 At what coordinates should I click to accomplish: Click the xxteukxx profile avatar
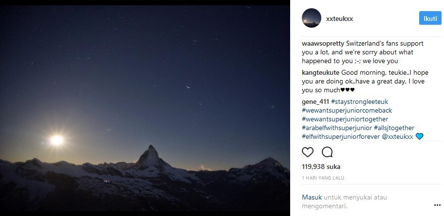pyautogui.click(x=312, y=18)
